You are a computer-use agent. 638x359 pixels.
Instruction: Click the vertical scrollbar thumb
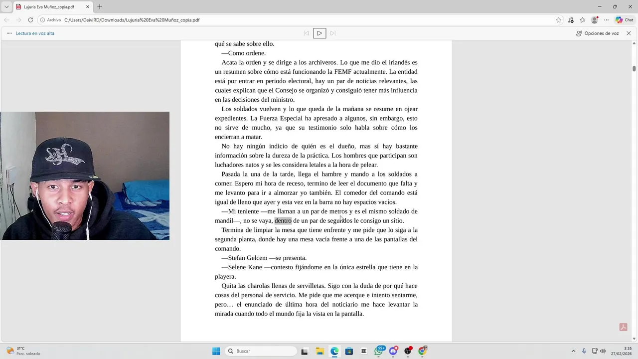634,69
